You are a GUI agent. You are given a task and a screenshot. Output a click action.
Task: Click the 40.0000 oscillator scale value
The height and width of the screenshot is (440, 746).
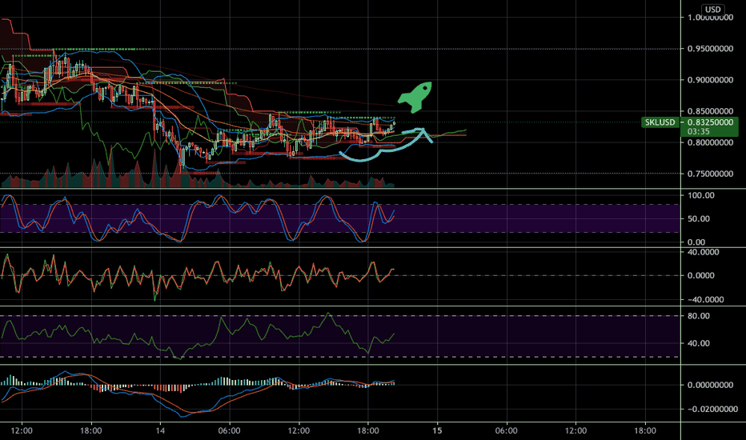[x=704, y=252]
